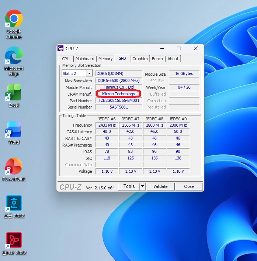
Task: Select the 한PDF 2022 desktop icon
Action: 14,243
